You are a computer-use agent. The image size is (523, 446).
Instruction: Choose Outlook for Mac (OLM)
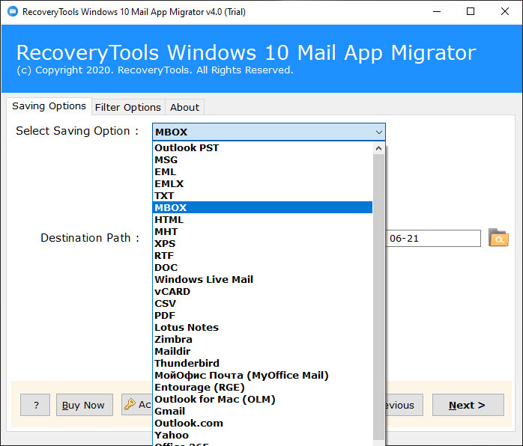click(x=262, y=400)
